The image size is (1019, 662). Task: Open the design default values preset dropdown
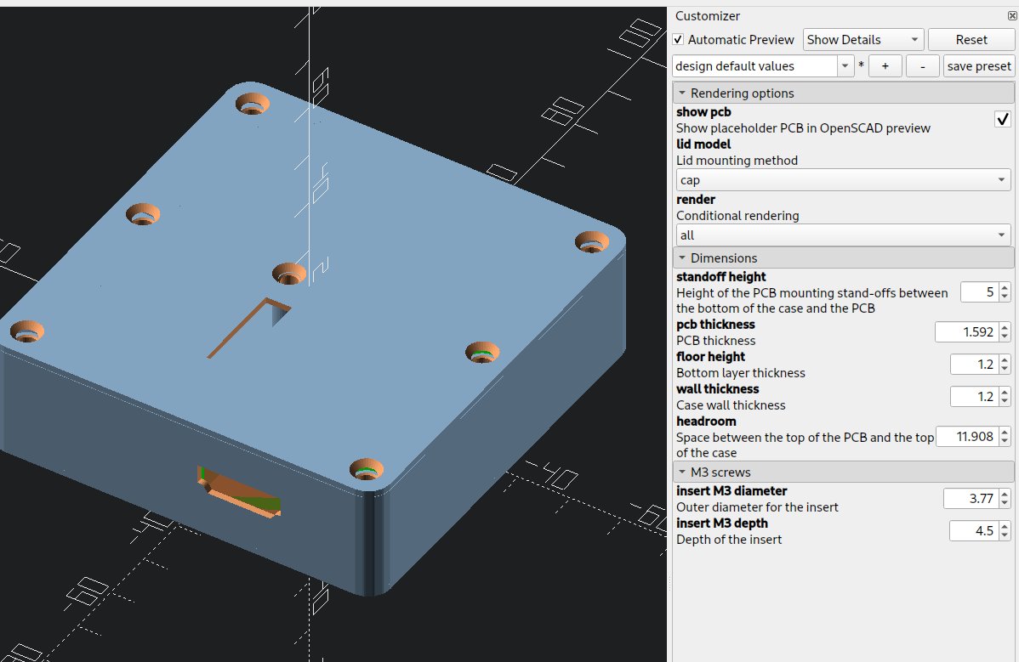pos(845,65)
